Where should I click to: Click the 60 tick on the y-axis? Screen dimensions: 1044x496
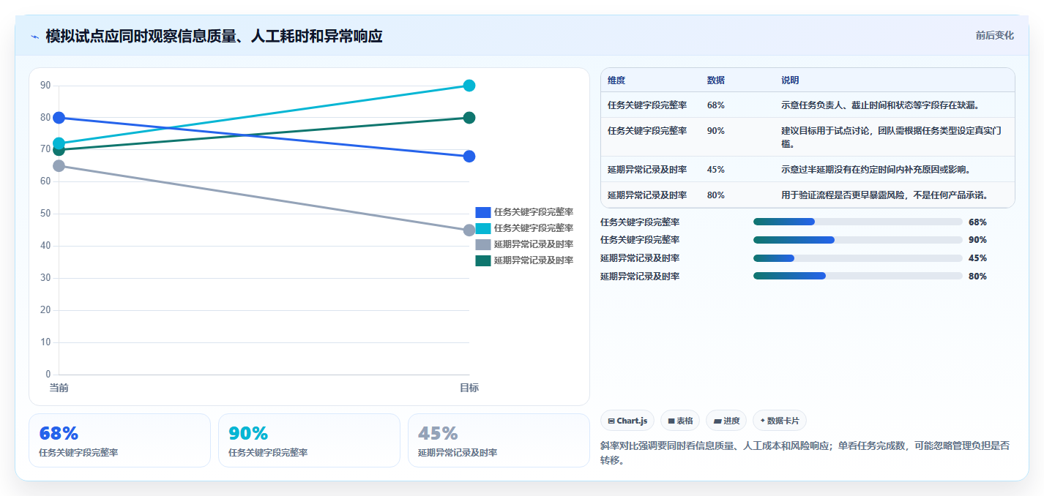coord(45,181)
